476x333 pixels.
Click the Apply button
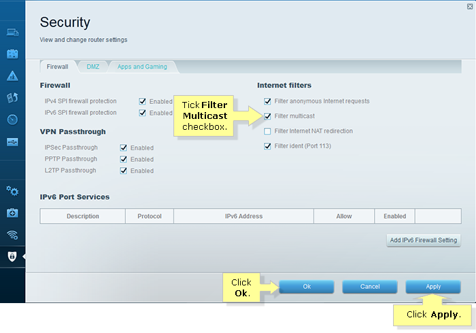tap(433, 287)
